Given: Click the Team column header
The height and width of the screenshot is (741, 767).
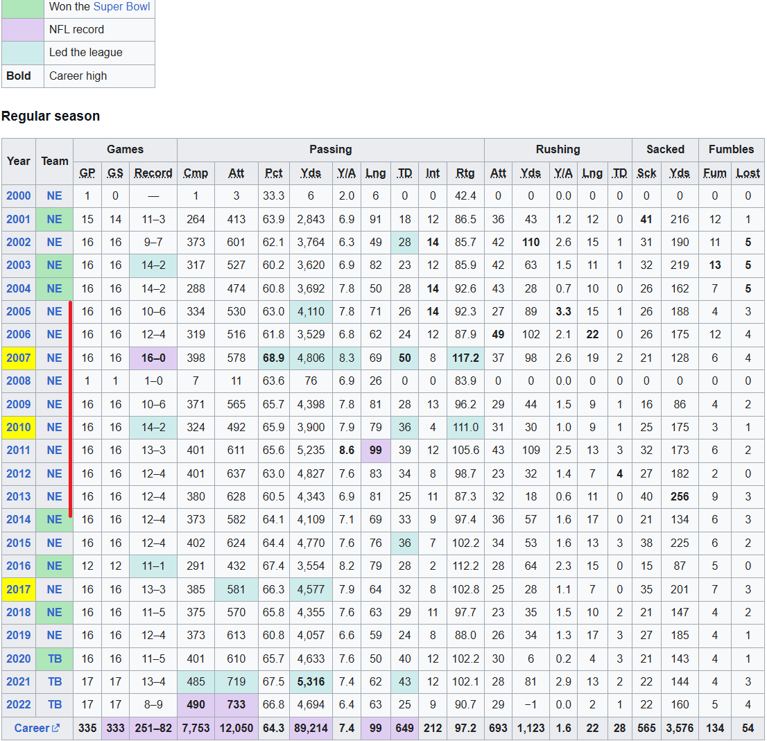Looking at the screenshot, I should [x=54, y=162].
